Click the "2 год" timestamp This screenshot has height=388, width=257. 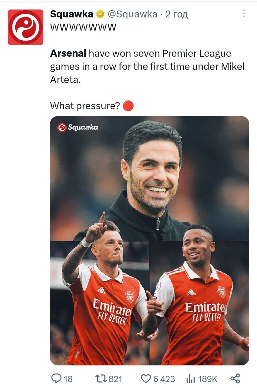[176, 14]
